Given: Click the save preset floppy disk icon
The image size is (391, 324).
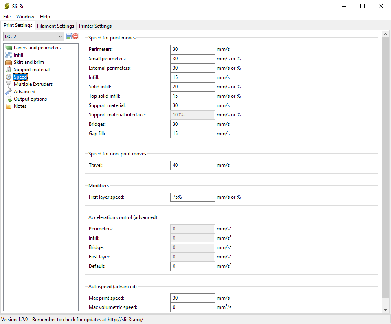Looking at the screenshot, I should point(69,36).
